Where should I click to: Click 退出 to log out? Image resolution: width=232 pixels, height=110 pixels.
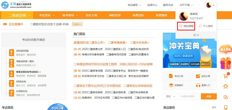coord(196,35)
